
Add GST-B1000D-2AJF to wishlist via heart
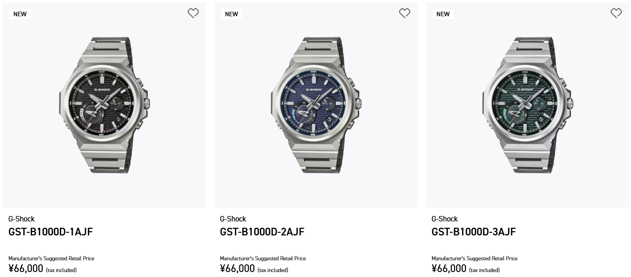405,14
